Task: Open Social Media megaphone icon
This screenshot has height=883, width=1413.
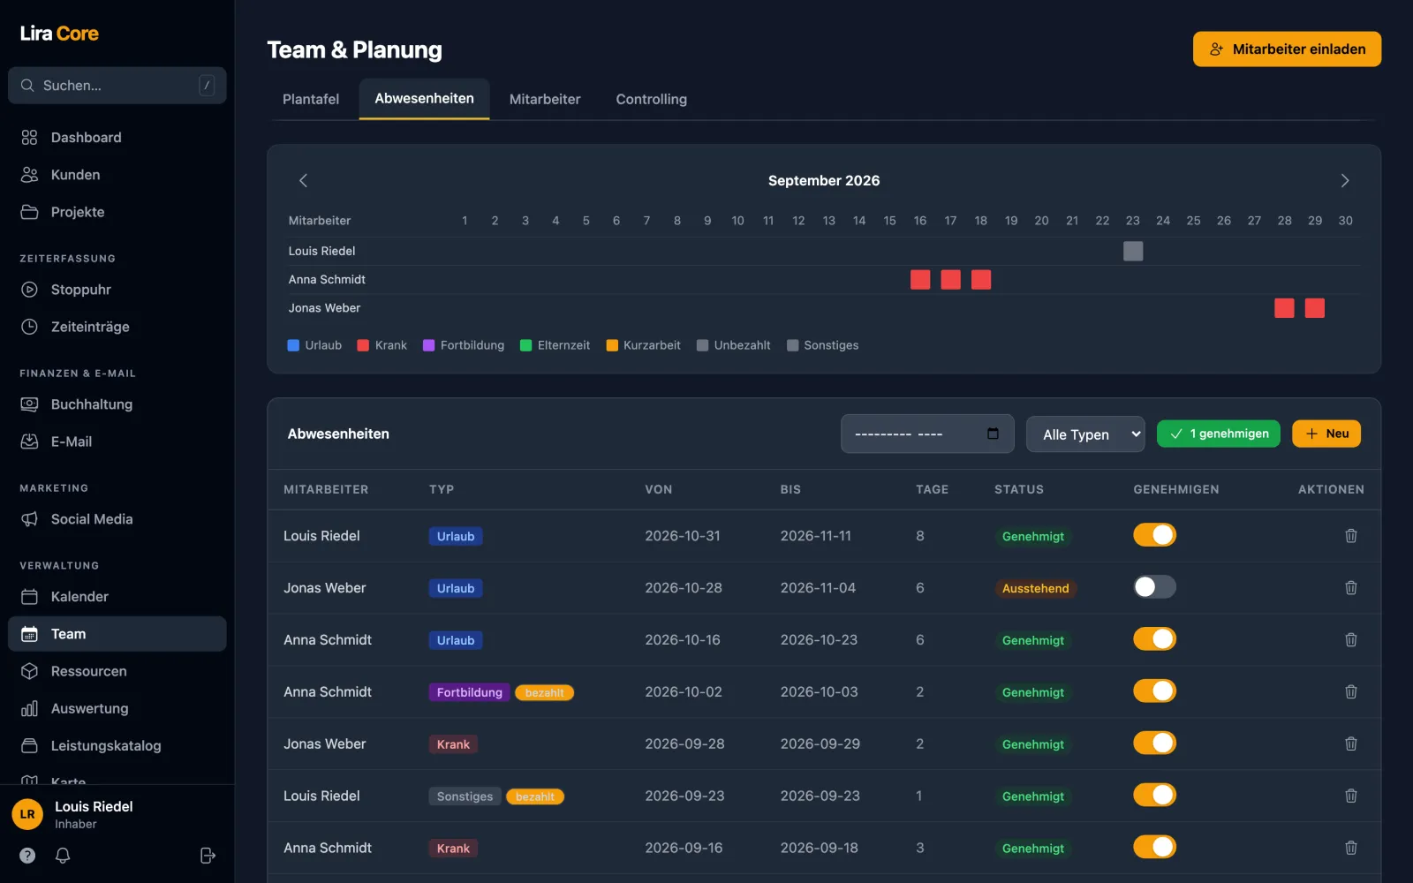Action: coord(29,519)
